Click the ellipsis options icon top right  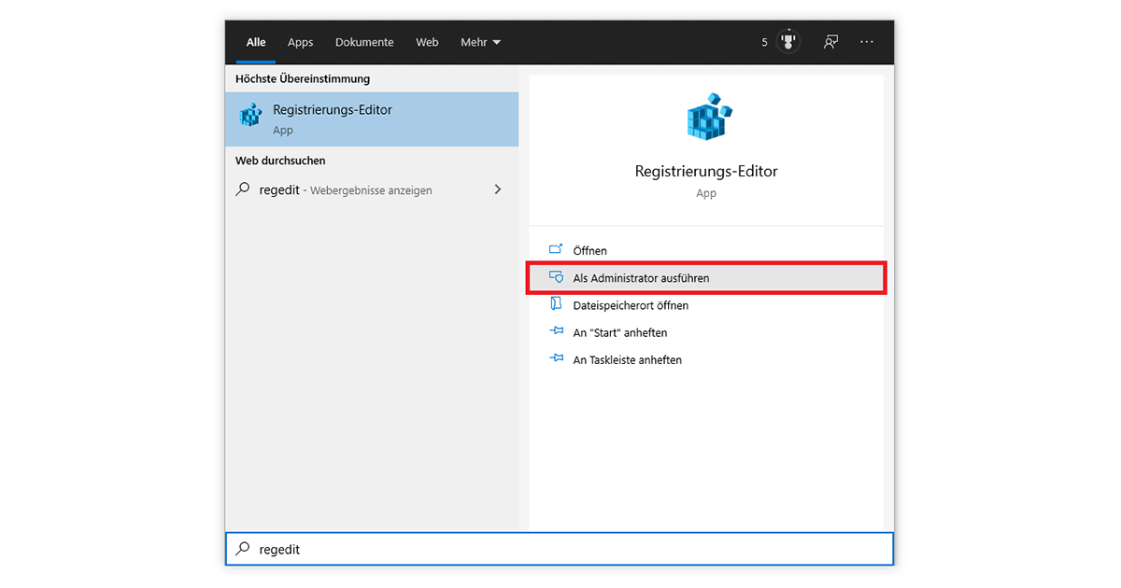[866, 41]
